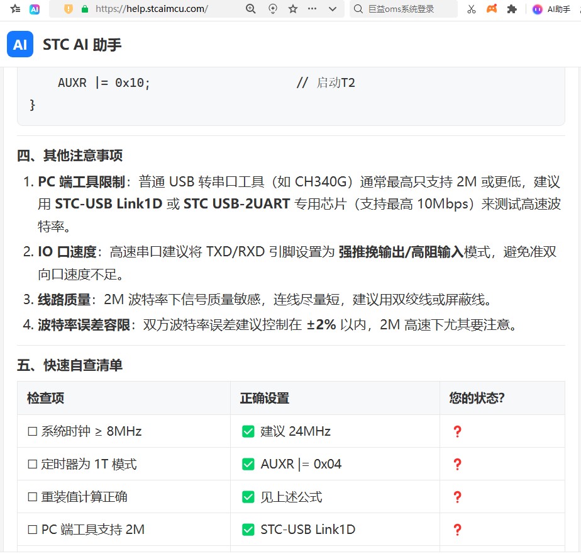Click the green check beside 建议 24MHz
The height and width of the screenshot is (556, 581).
click(x=248, y=431)
